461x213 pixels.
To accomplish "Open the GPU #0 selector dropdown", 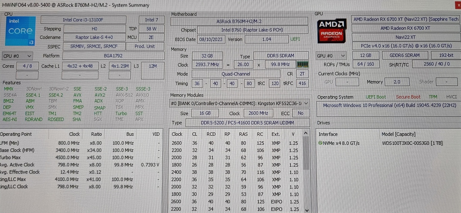I will point(331,56).
